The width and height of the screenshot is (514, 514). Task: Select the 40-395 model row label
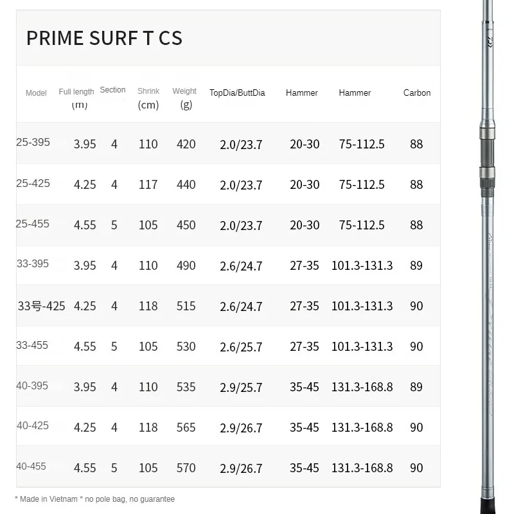(x=32, y=385)
